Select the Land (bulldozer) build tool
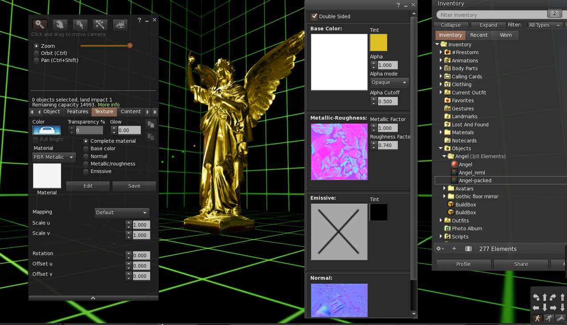This screenshot has width=567, height=325. click(120, 24)
